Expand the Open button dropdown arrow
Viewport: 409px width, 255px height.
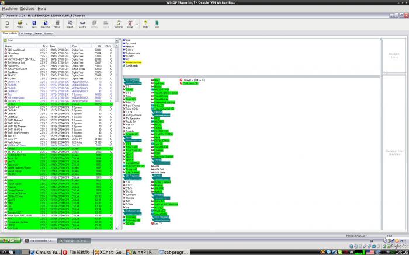(27, 25)
